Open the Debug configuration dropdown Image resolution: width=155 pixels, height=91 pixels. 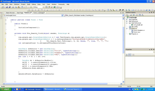[43, 7]
